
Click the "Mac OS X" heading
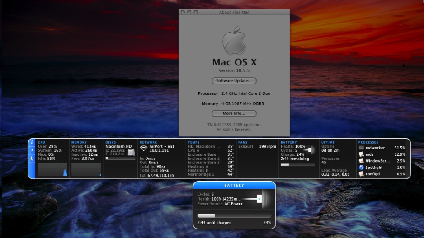click(234, 62)
